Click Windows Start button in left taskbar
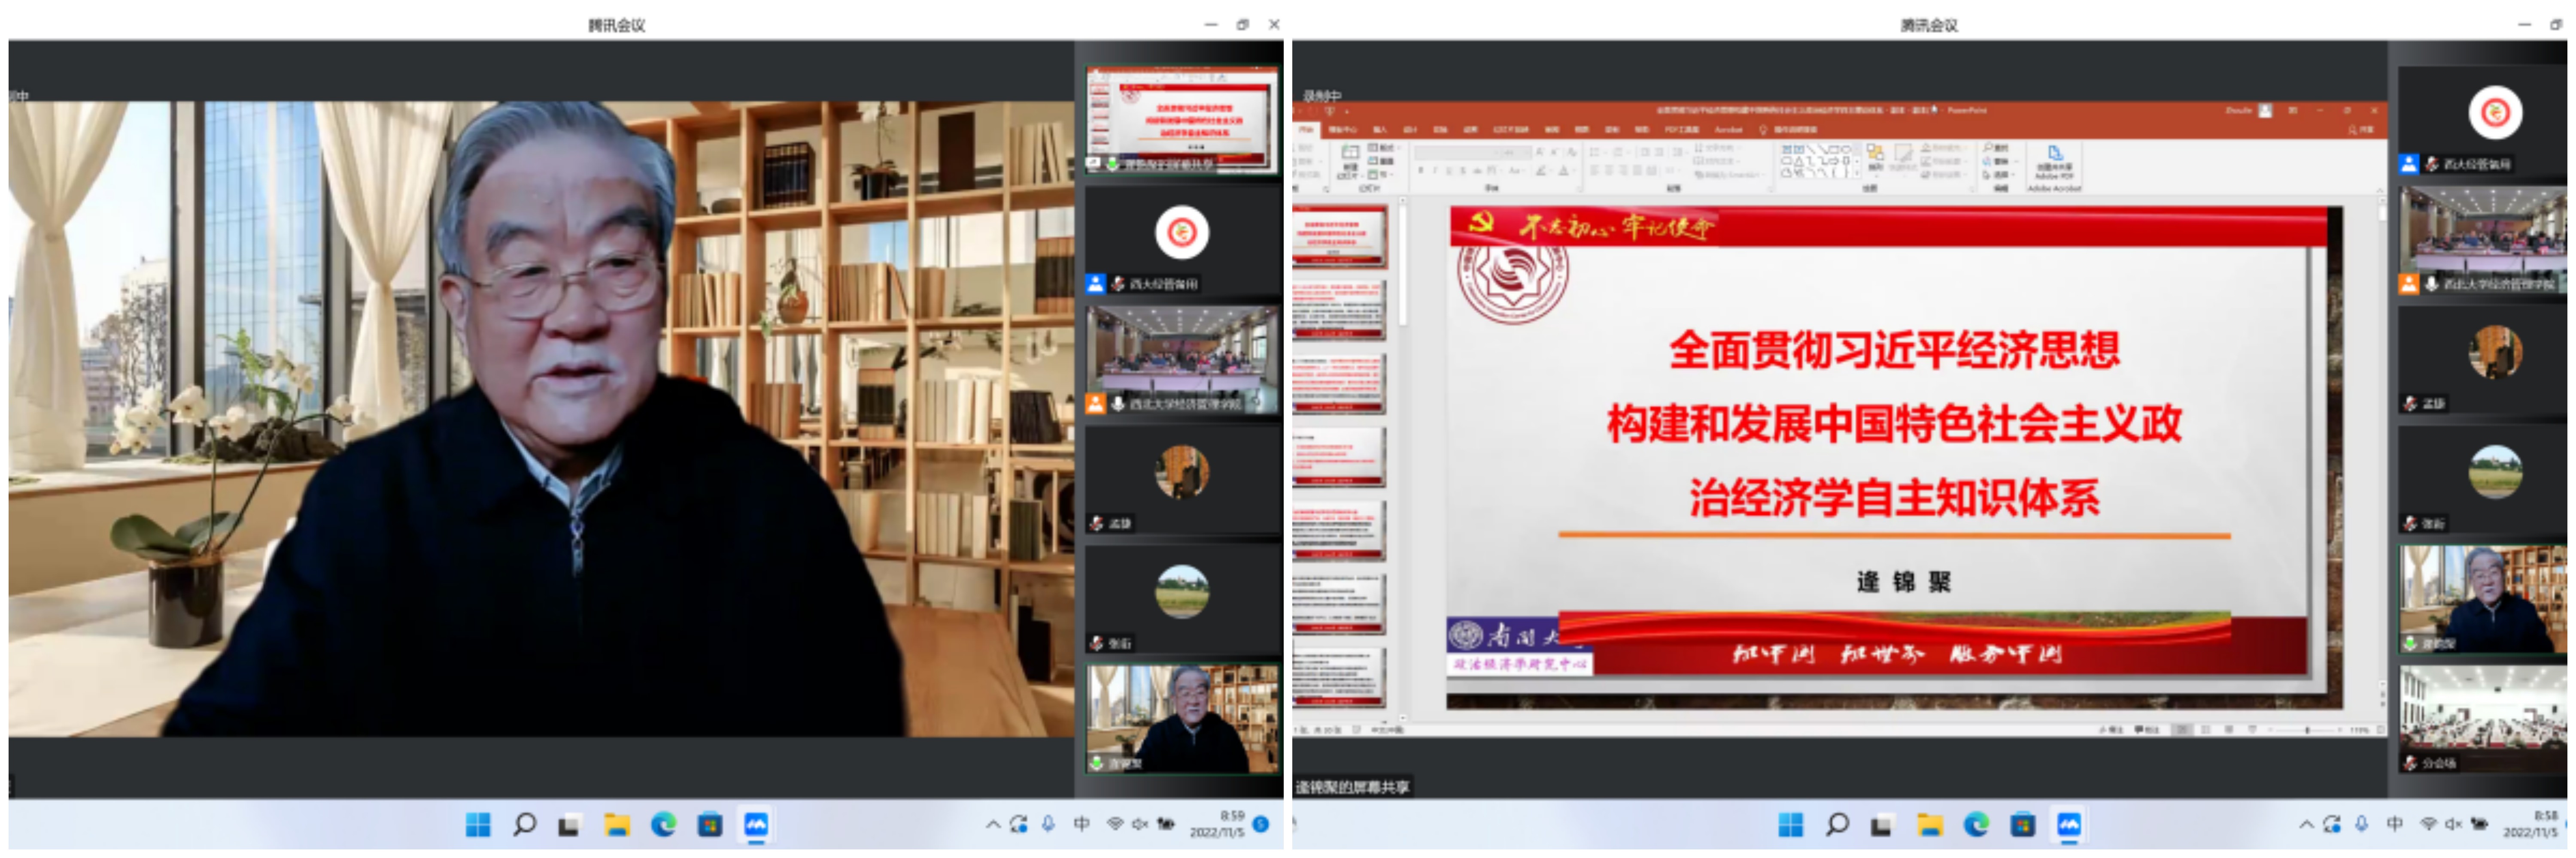2576x858 pixels. coord(478,825)
